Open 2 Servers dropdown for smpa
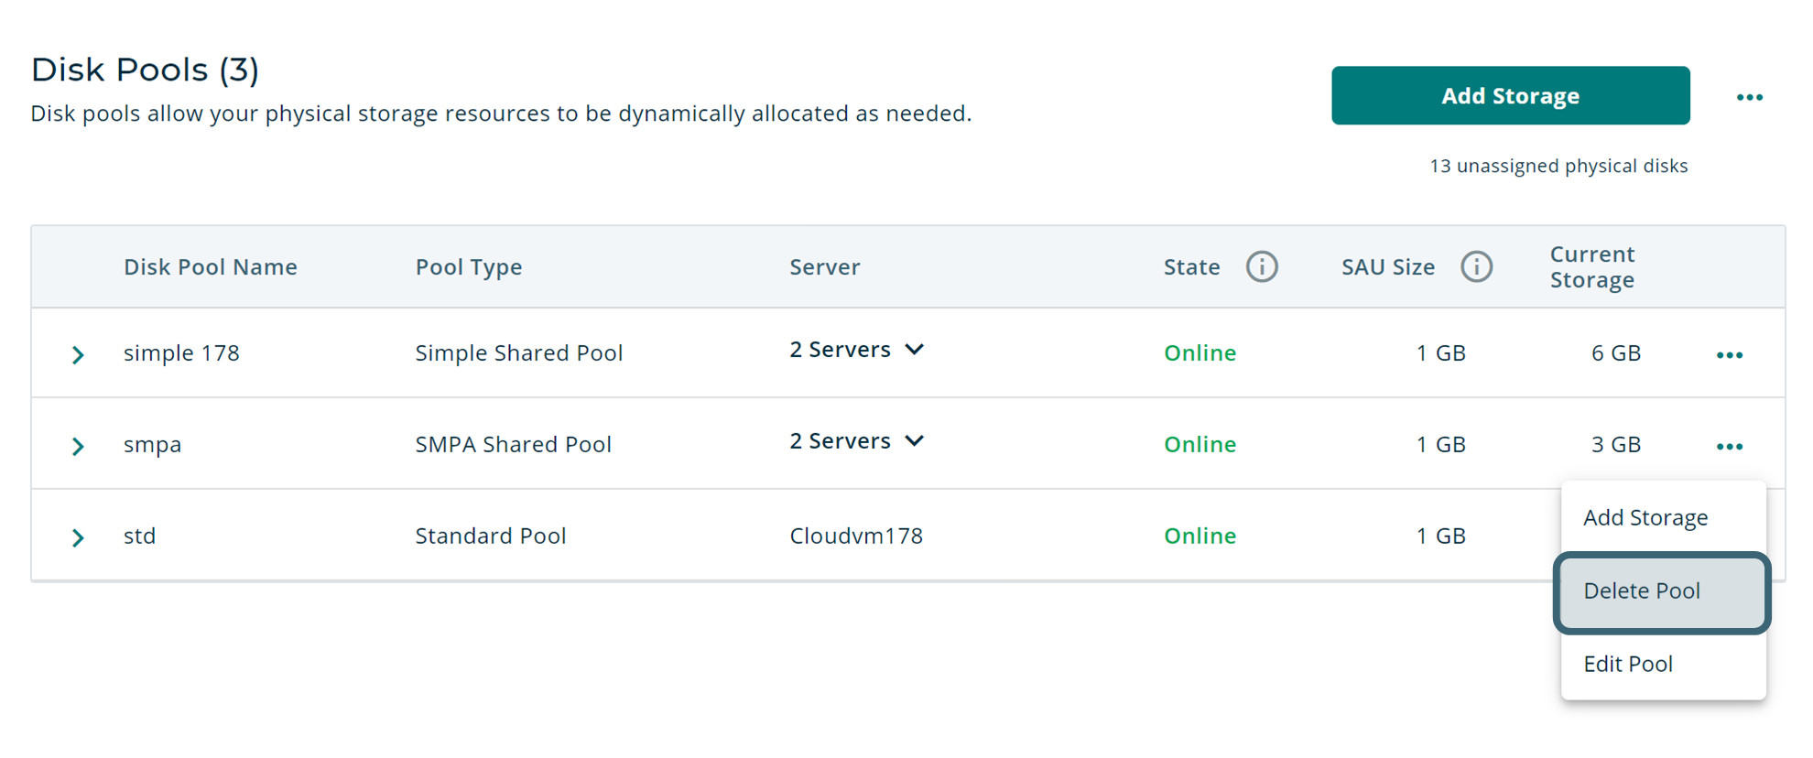The image size is (1813, 758). pos(857,441)
